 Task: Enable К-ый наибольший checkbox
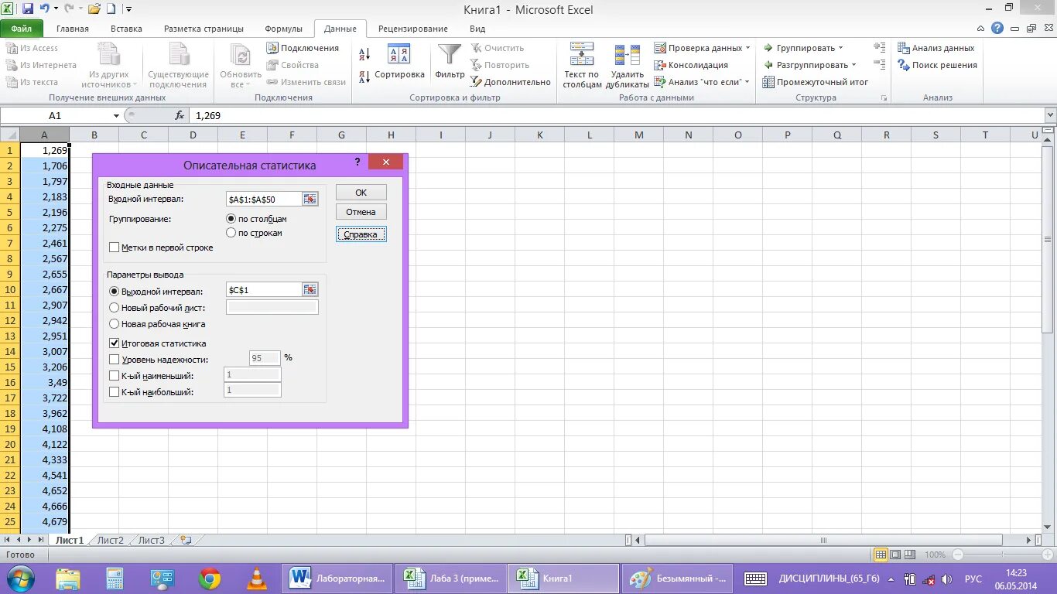pos(115,392)
